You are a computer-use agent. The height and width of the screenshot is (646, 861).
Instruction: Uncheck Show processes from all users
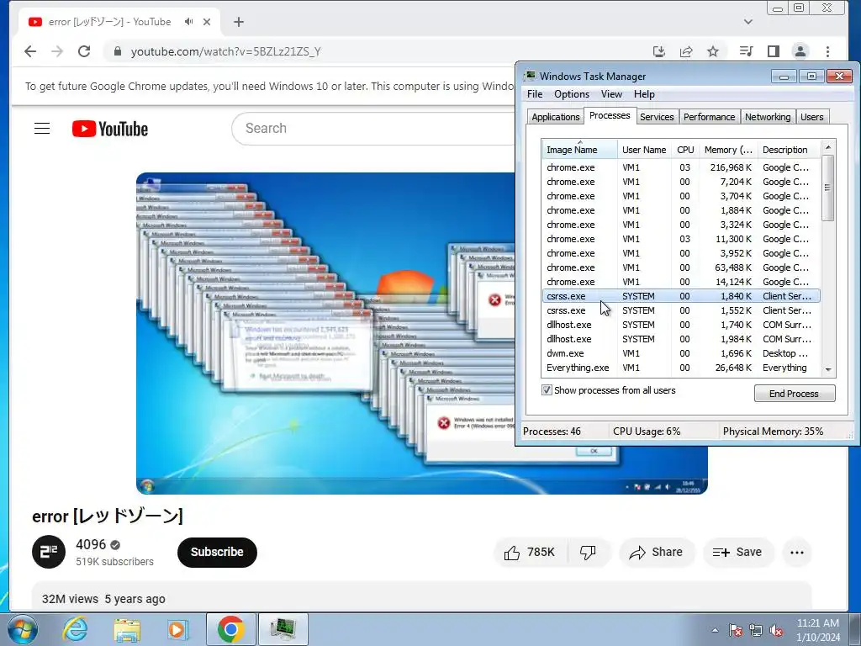pos(547,390)
